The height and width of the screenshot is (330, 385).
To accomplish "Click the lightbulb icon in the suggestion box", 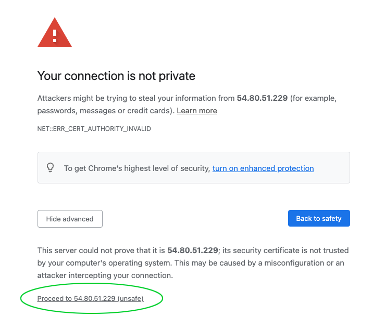I will point(51,168).
